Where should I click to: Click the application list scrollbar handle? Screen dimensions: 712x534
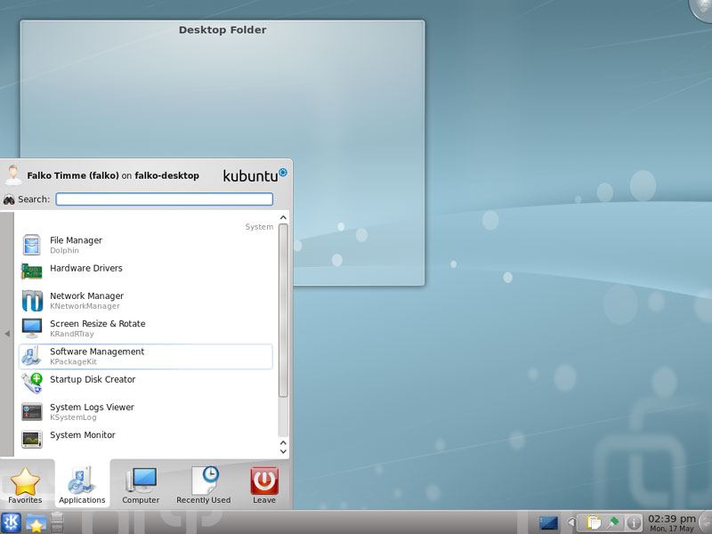(283, 311)
